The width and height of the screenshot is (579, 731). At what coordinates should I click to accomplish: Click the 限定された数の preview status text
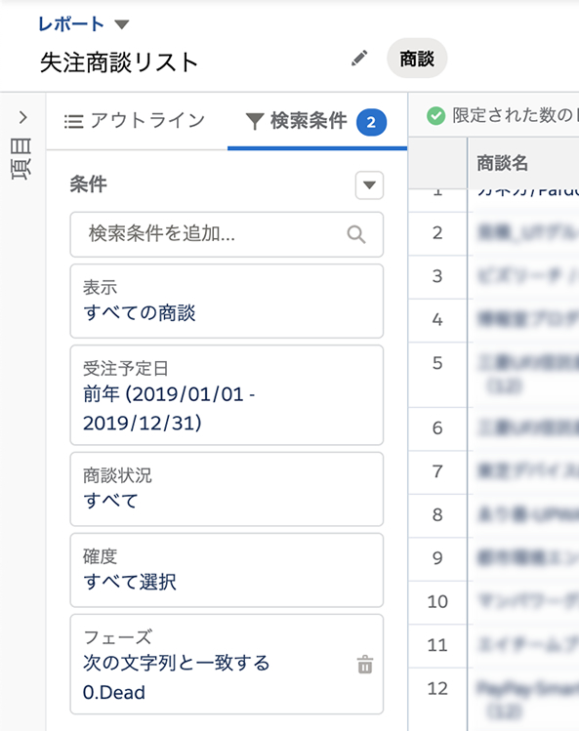(x=516, y=115)
